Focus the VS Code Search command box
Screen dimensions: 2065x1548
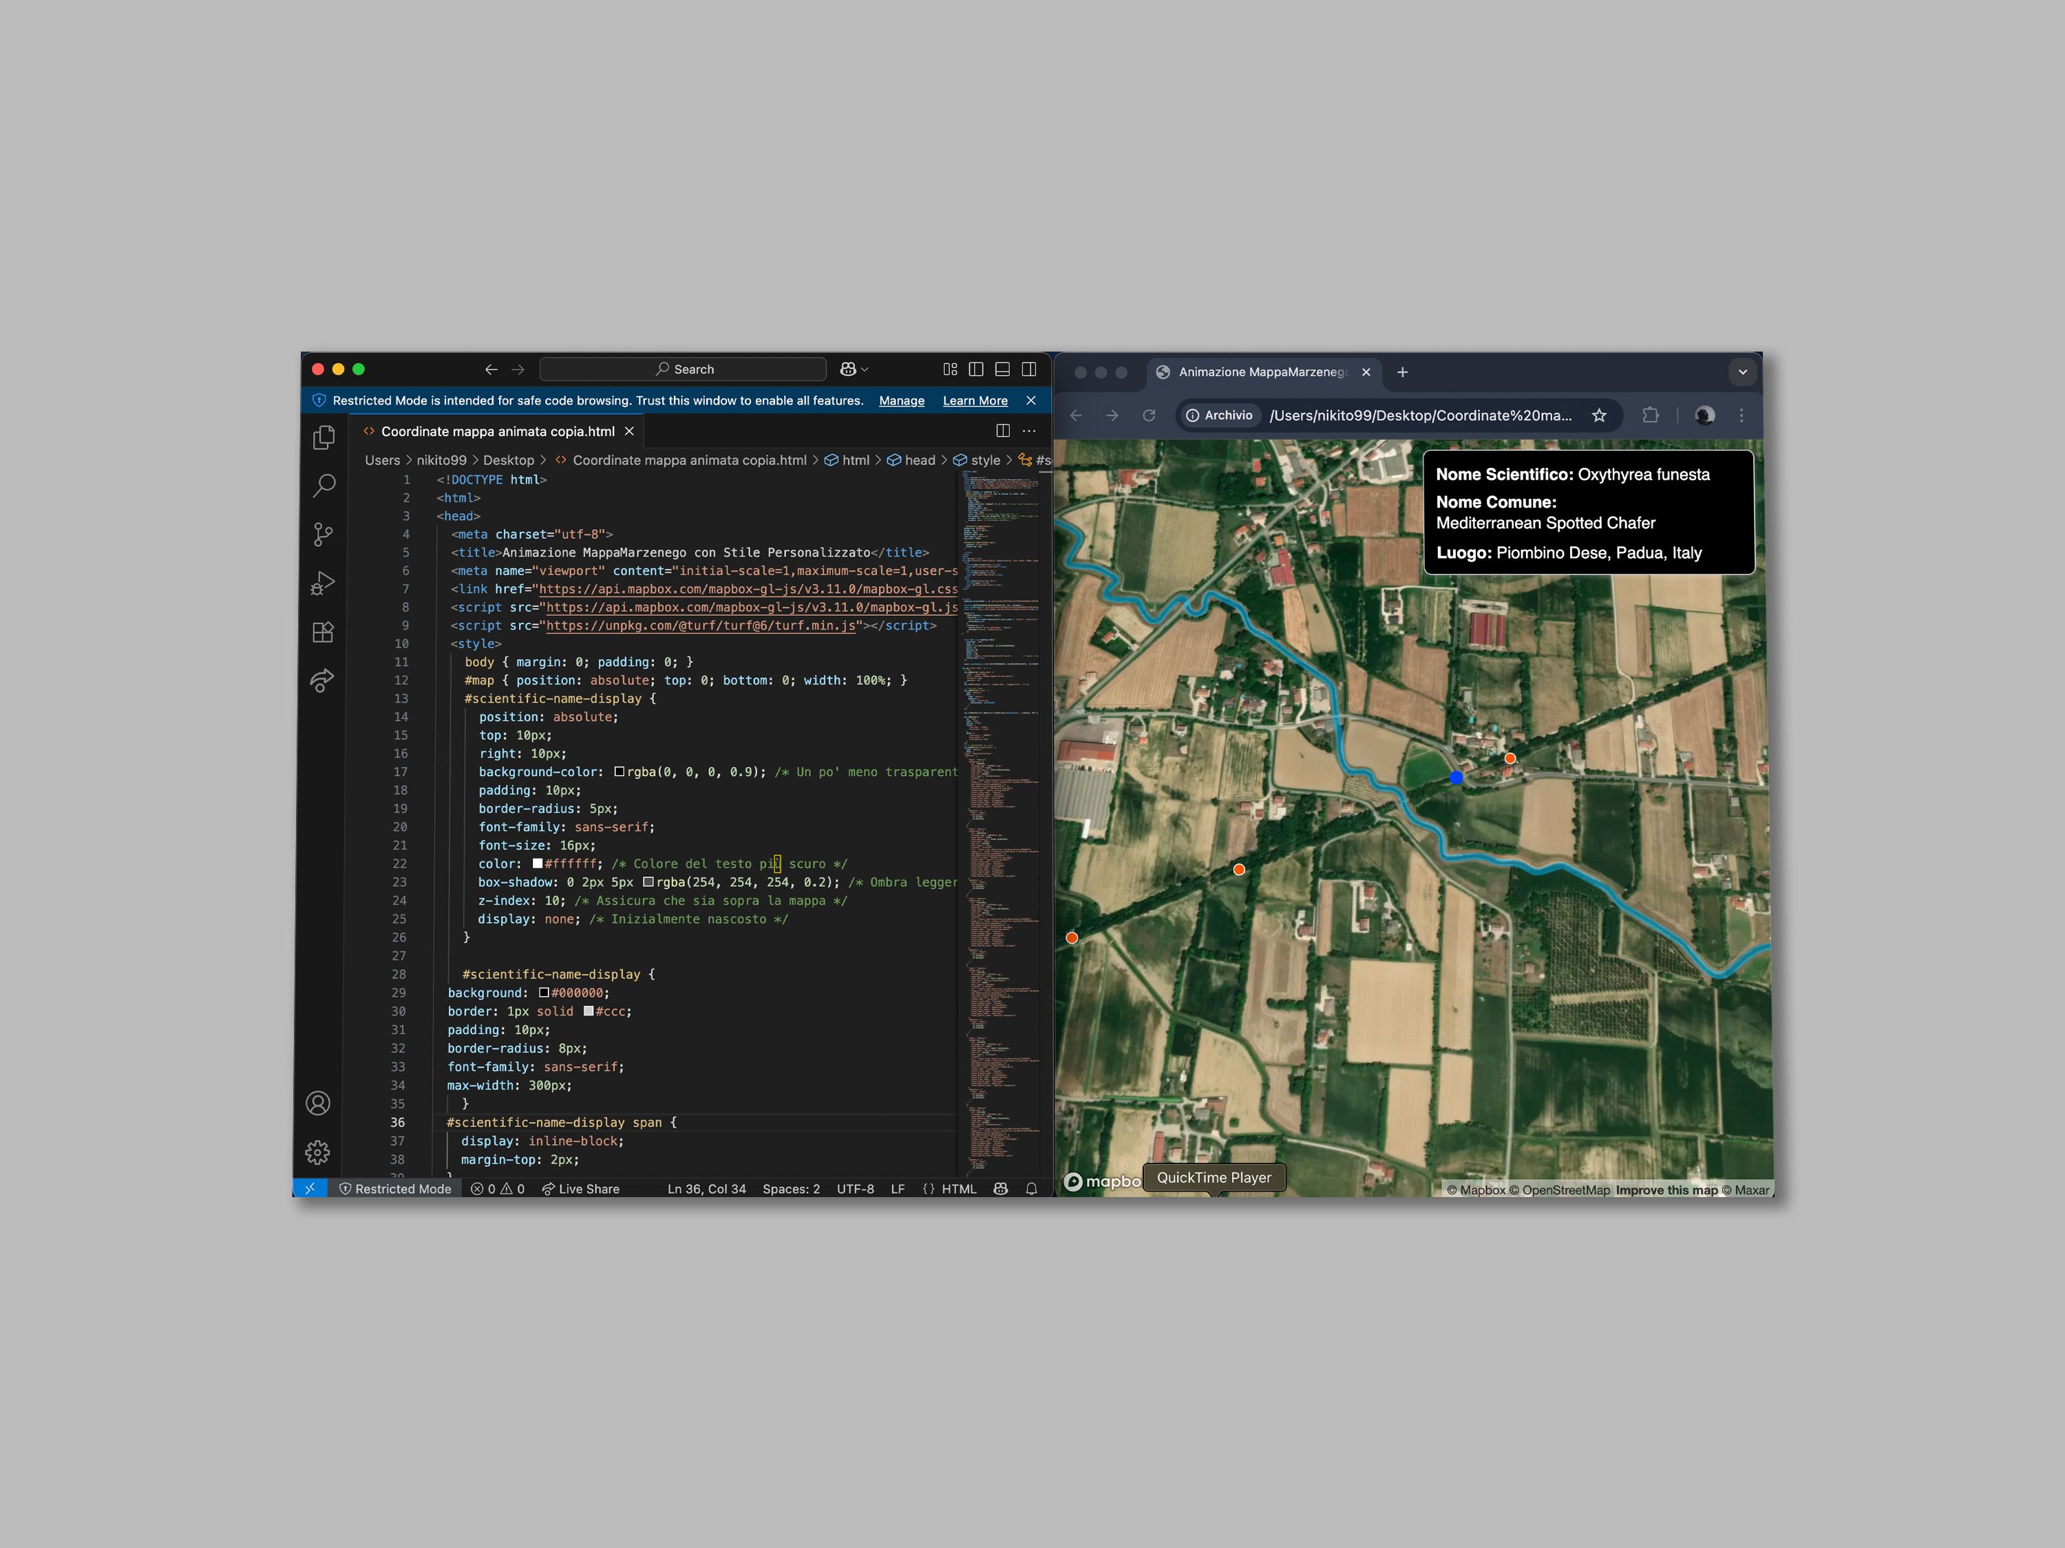click(684, 369)
